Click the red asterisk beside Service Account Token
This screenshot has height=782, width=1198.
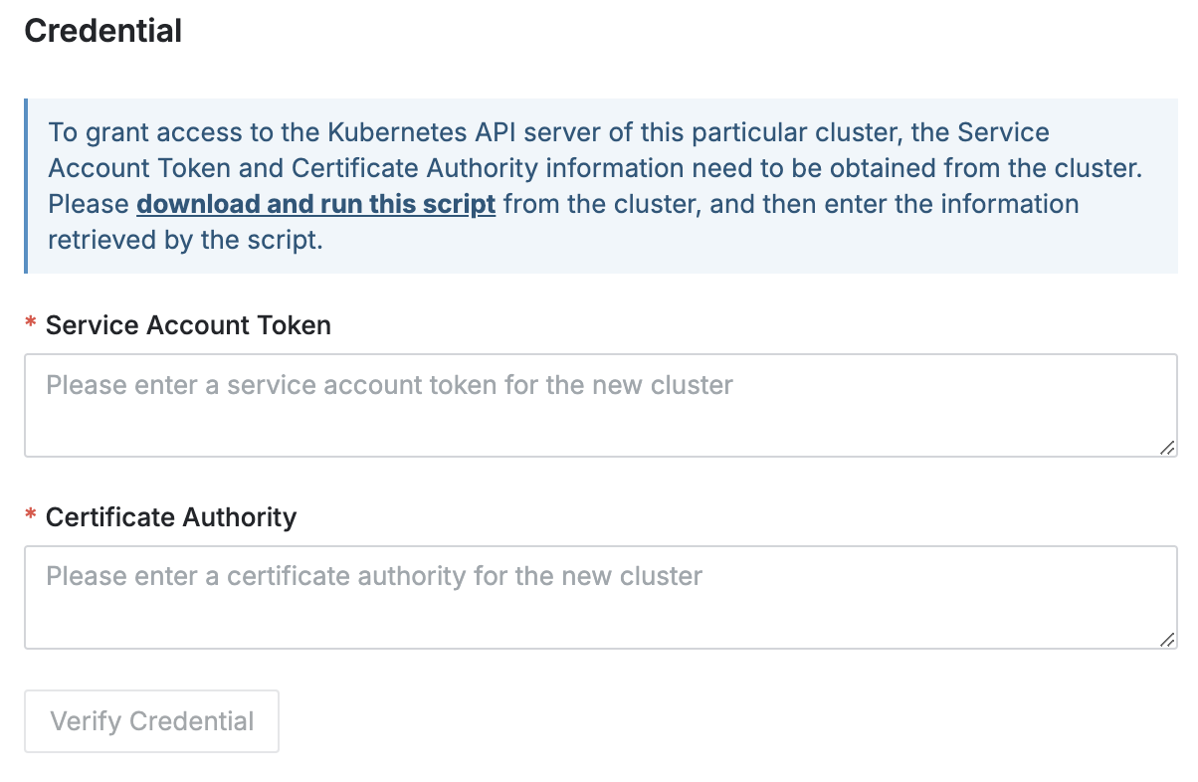tap(31, 325)
